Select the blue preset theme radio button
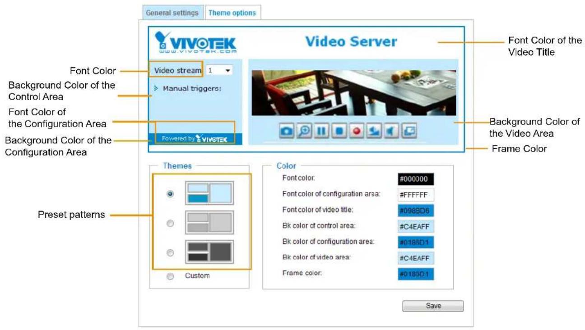 pos(170,194)
